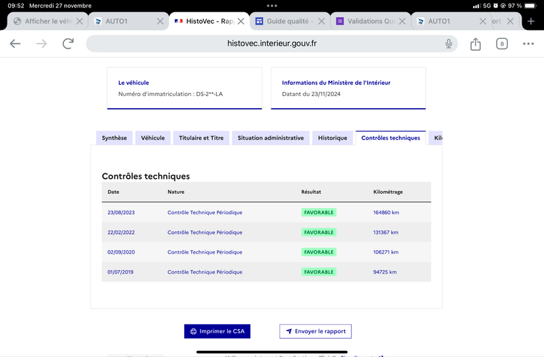Click the Nature column header
Screen dimensions: 544x357
pos(176,192)
